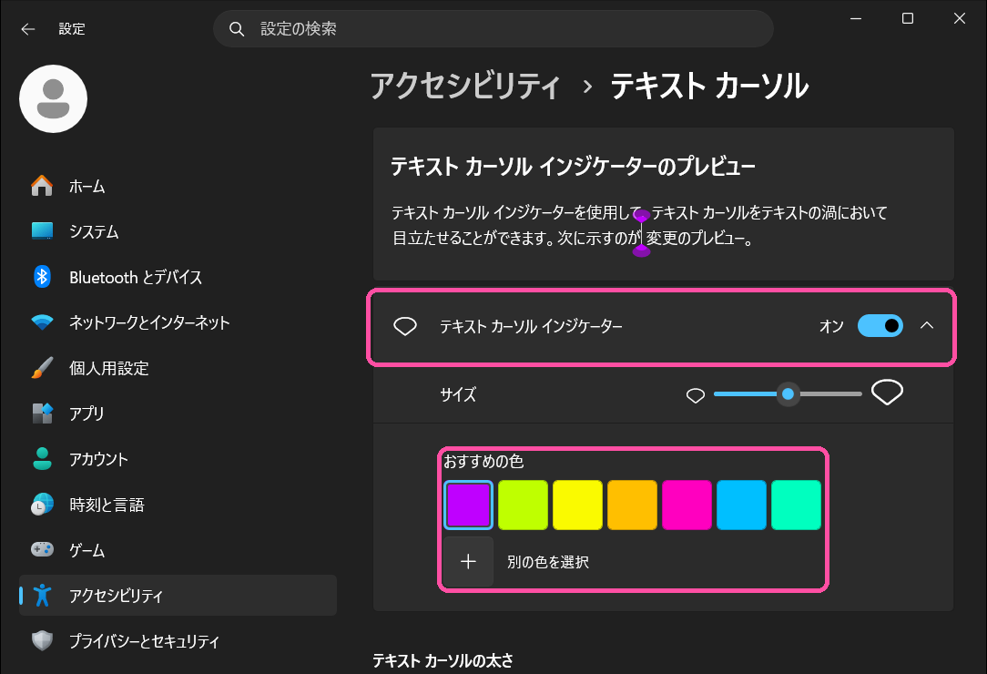The width and height of the screenshot is (987, 674).
Task: Click the small indicator size icon
Action: point(696,395)
